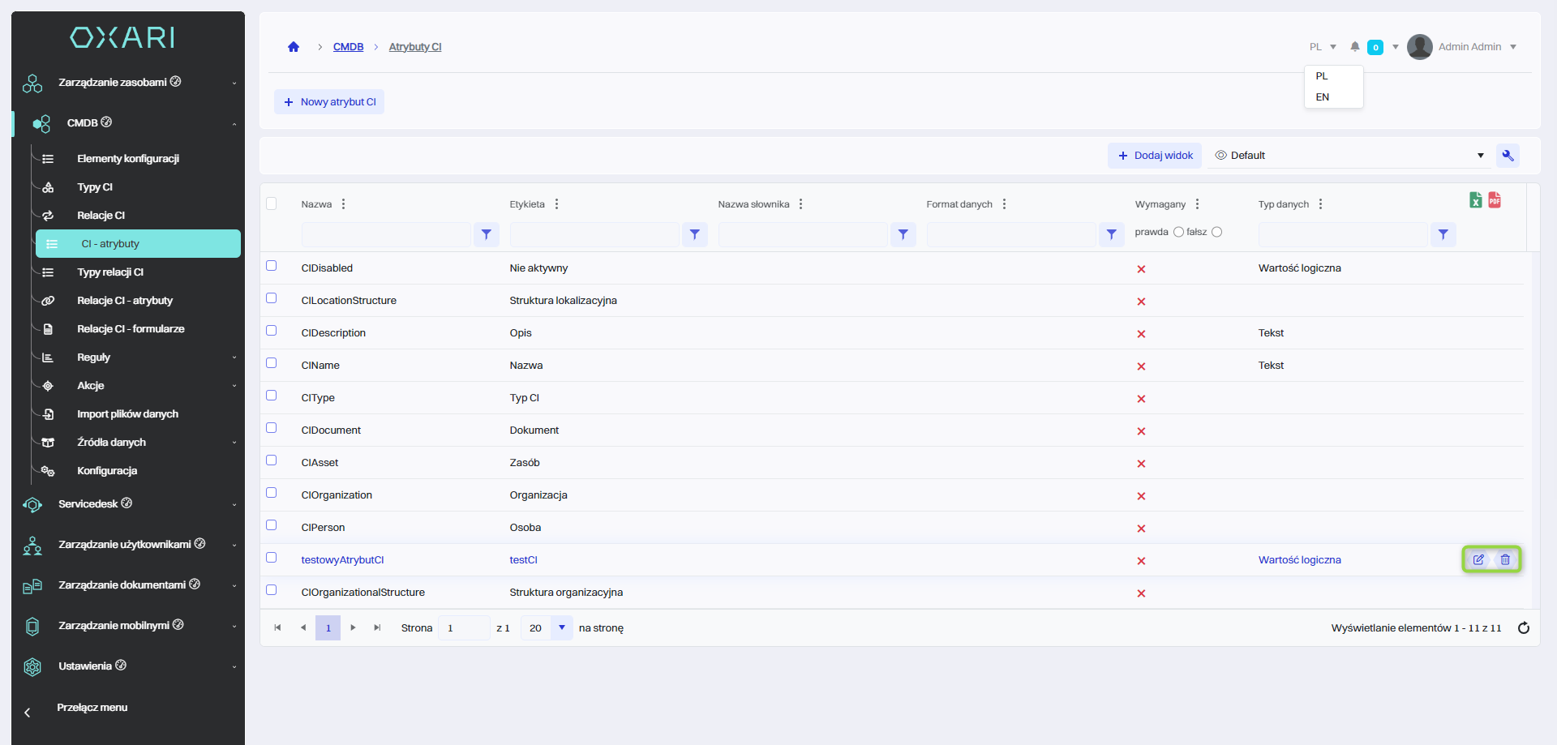Image resolution: width=1557 pixels, height=745 pixels.
Task: Select the 'prawda' radio button
Action: pos(1178,233)
